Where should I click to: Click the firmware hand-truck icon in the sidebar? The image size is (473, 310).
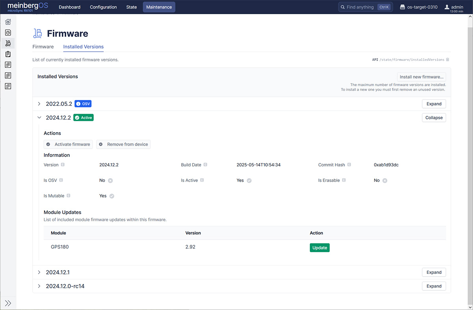pos(8,43)
